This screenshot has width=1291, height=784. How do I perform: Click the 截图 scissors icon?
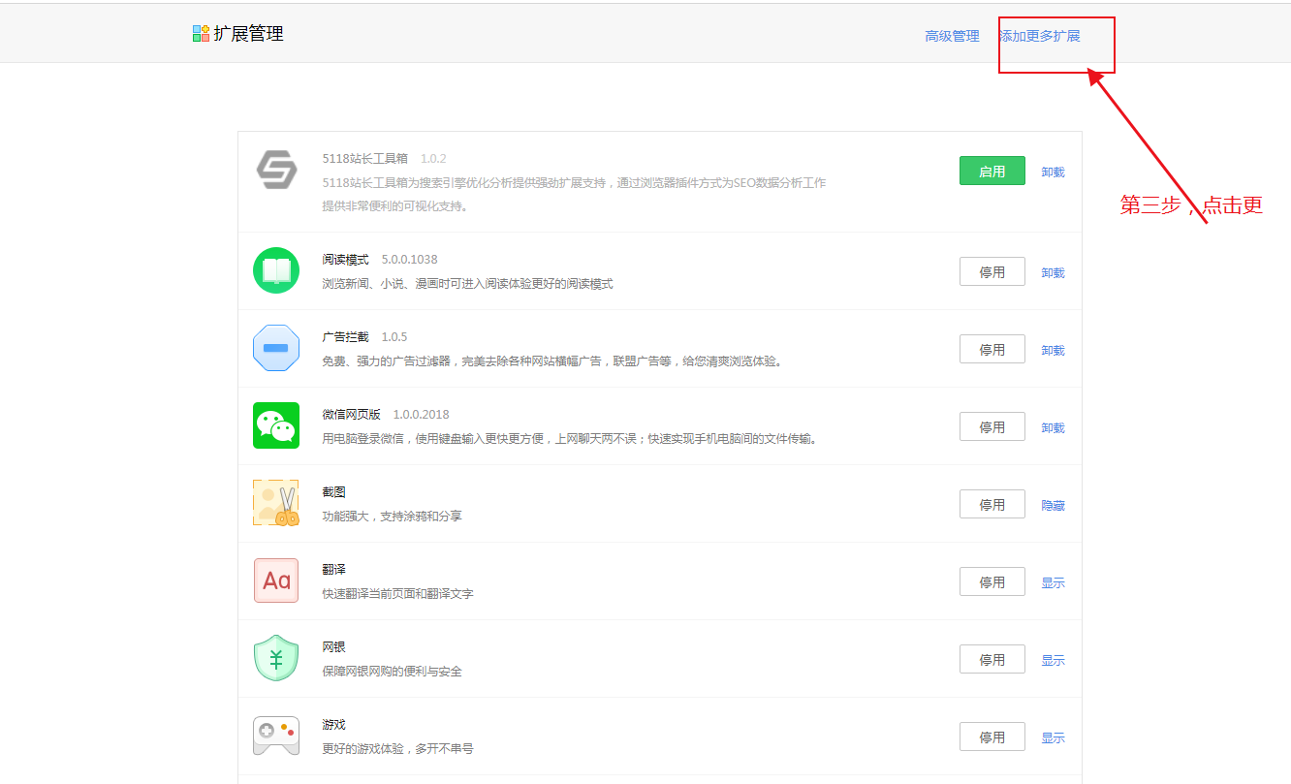pos(276,503)
